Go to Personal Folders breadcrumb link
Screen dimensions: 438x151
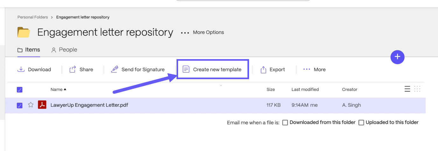[x=32, y=17]
